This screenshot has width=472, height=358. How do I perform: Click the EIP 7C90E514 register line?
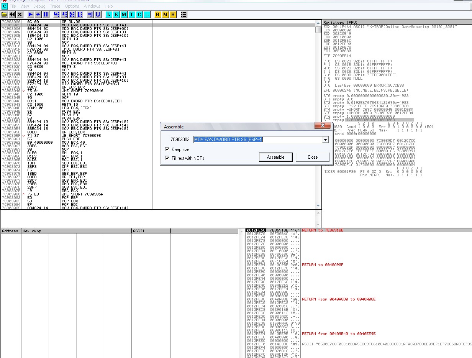[x=337, y=56]
